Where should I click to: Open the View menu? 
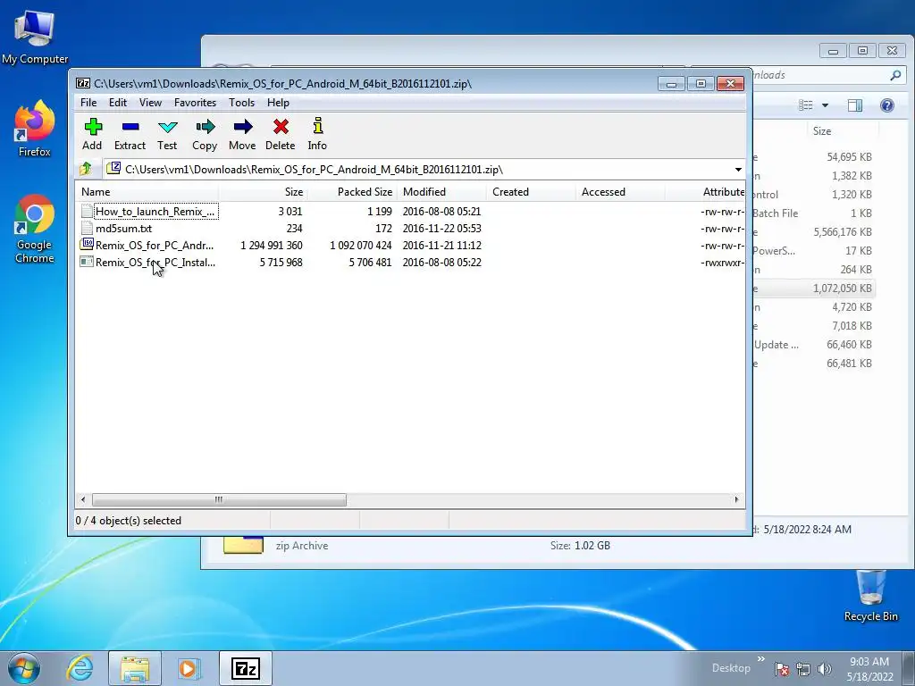tap(150, 102)
